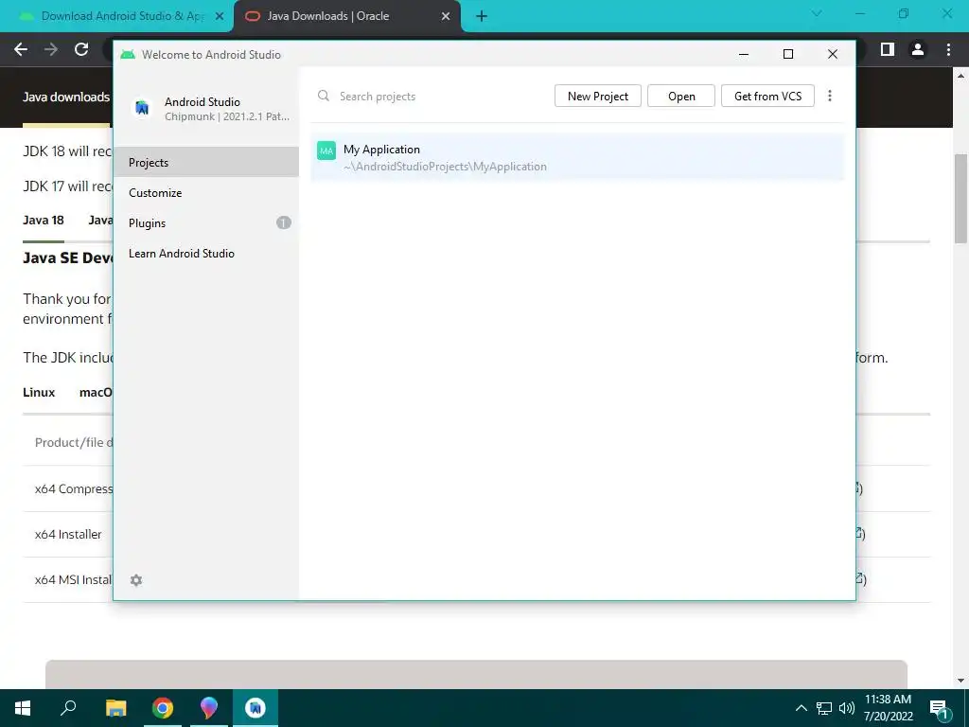969x727 pixels.
Task: Open the more options kebab menu beside Get from VCS
Action: [830, 96]
